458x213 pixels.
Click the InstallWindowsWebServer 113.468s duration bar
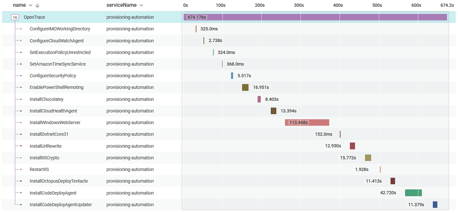307,122
